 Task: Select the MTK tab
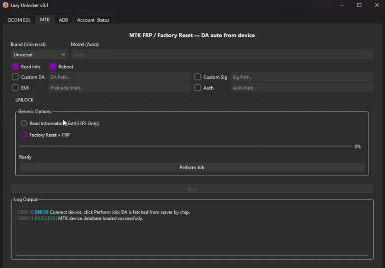point(45,20)
